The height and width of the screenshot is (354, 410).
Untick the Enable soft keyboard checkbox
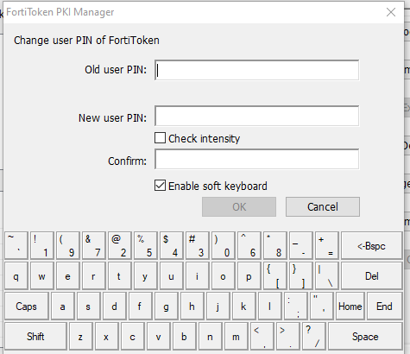160,186
